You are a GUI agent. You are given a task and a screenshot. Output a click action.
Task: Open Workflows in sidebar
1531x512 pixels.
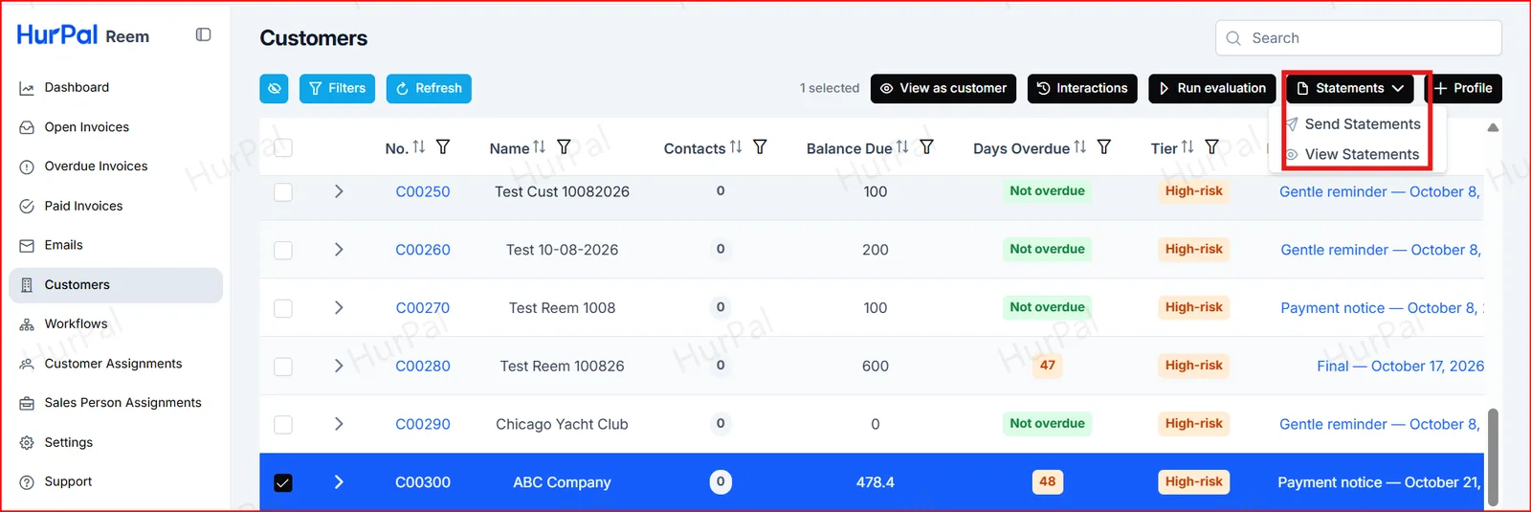(76, 324)
